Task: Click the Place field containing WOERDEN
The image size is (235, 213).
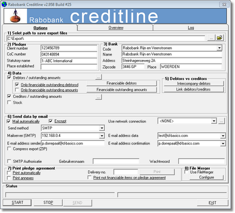Action: (191, 67)
